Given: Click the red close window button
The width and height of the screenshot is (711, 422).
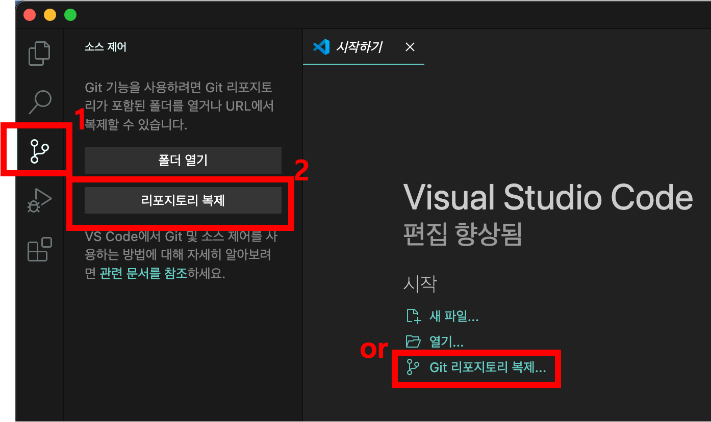Looking at the screenshot, I should (x=30, y=15).
